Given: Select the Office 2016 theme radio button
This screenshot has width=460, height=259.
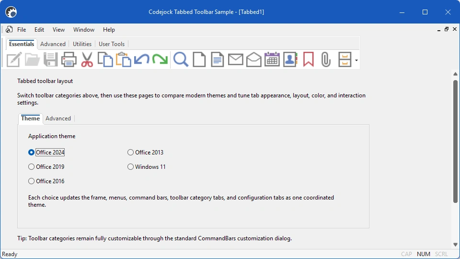Looking at the screenshot, I should [31, 181].
